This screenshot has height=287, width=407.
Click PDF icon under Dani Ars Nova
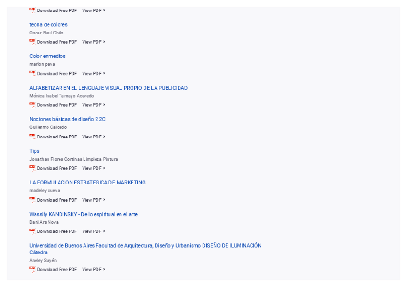(32, 231)
